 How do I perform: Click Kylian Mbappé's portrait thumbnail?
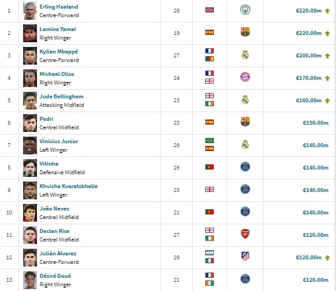click(x=30, y=55)
